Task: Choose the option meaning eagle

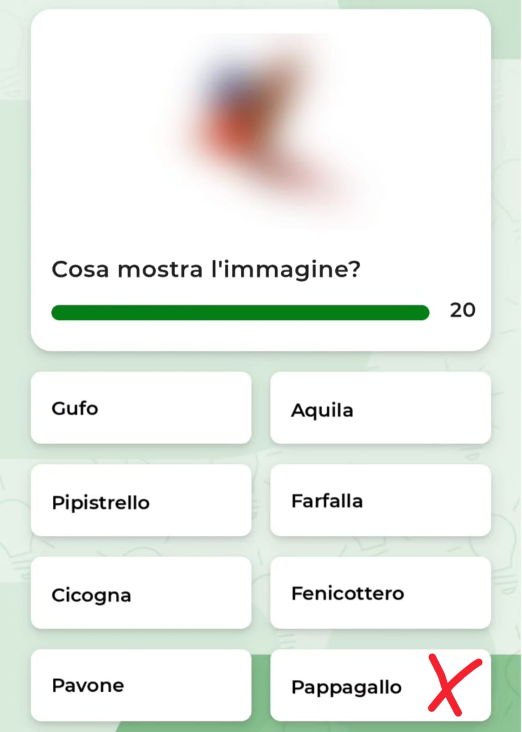Action: [380, 408]
